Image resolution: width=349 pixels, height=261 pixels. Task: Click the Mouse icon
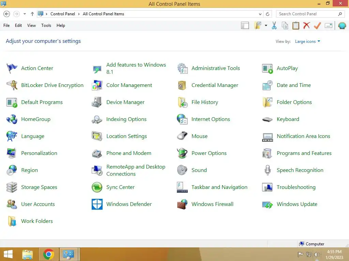tap(182, 136)
